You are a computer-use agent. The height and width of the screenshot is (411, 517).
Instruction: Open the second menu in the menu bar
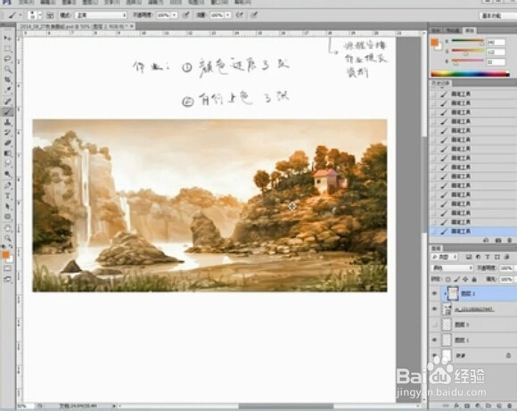point(48,3)
